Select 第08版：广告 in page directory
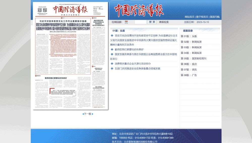 [189, 75]
